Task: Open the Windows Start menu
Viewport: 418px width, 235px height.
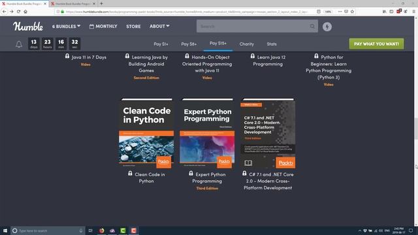Action: (5, 230)
